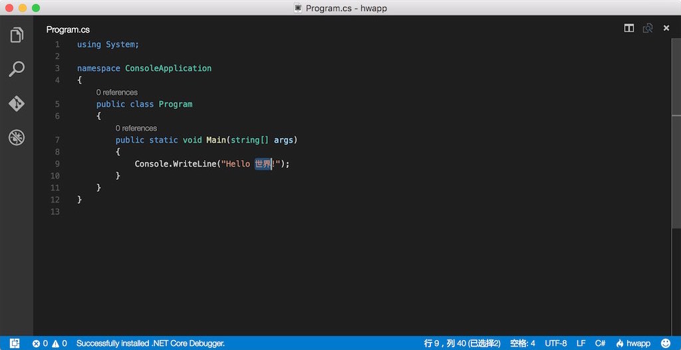Open the Search view in sidebar

click(x=17, y=69)
